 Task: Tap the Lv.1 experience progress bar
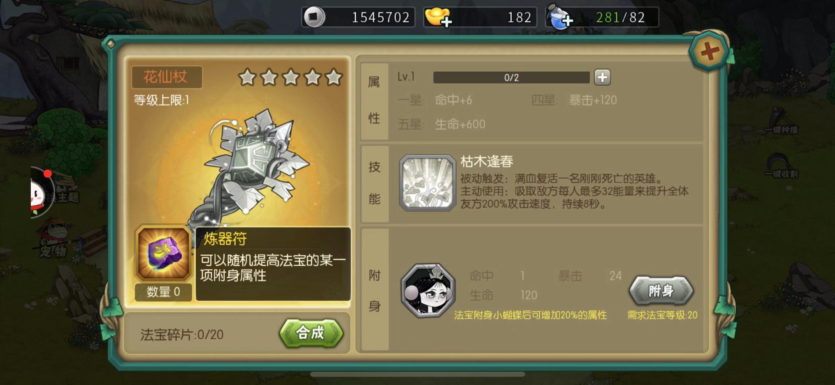tap(511, 77)
